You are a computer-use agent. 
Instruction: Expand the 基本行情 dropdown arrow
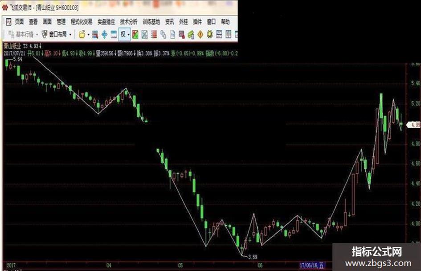pos(37,35)
